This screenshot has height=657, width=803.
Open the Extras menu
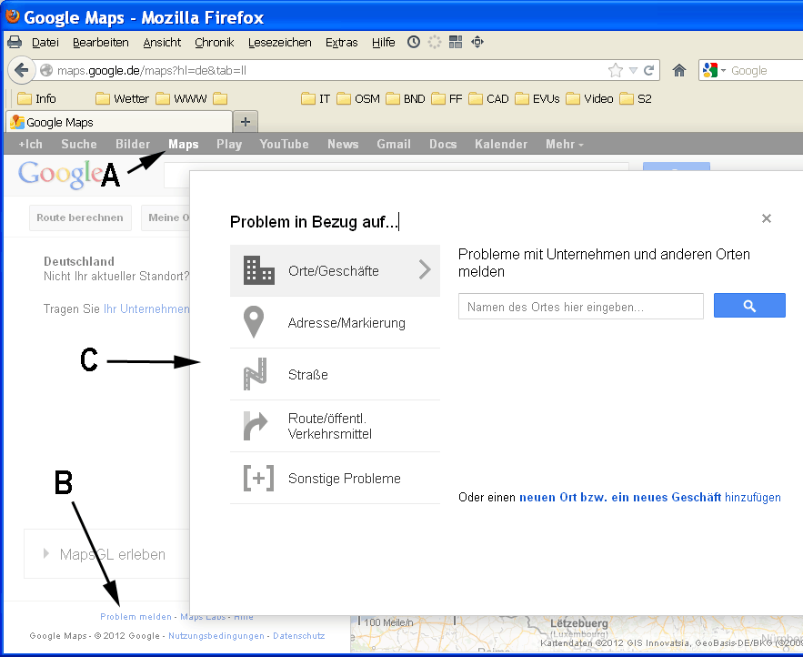[x=342, y=43]
